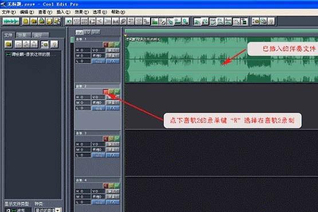Arm track 1 with its red R button

105,45
